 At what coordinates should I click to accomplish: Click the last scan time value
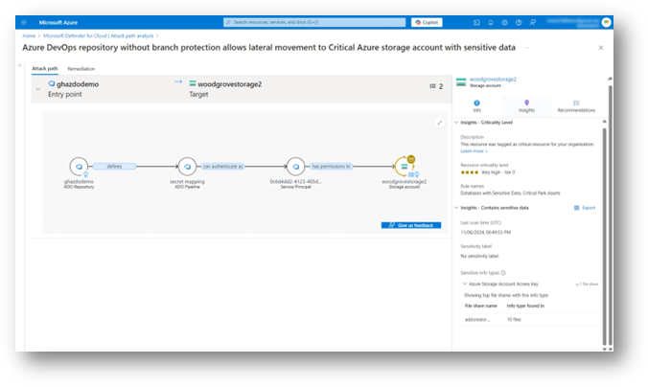pos(486,232)
